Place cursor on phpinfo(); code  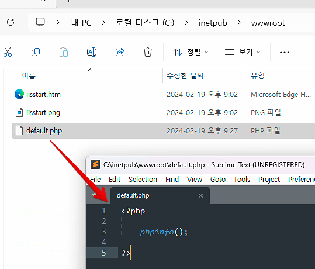point(164,232)
